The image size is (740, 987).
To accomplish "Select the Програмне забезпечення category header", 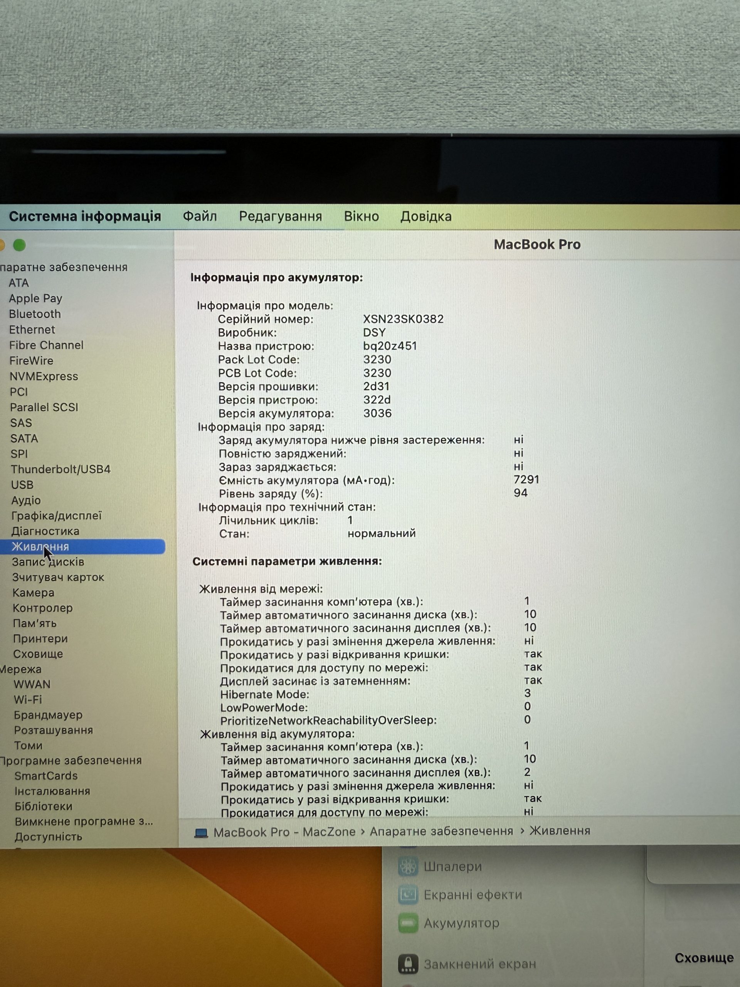I will coord(71,761).
